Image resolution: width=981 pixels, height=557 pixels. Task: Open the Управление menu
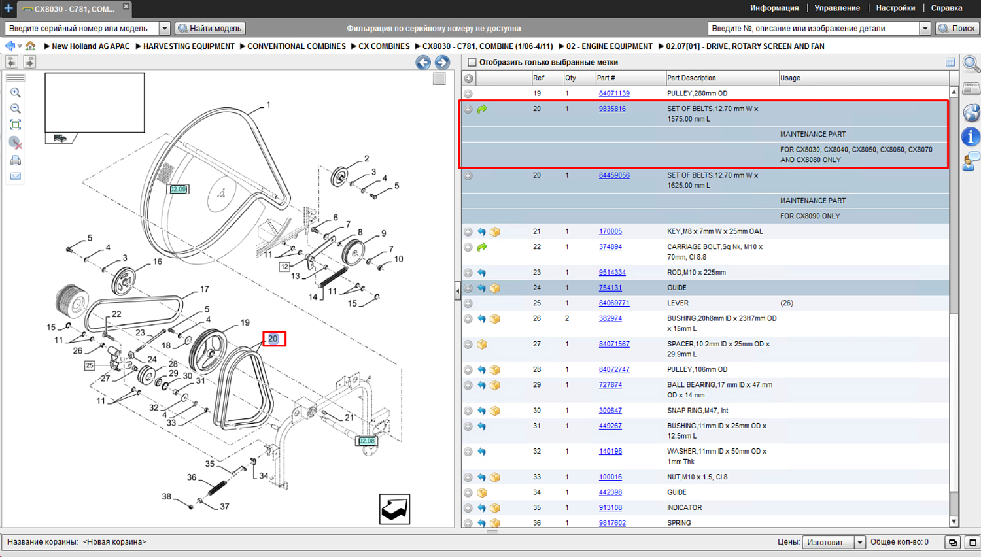point(837,8)
